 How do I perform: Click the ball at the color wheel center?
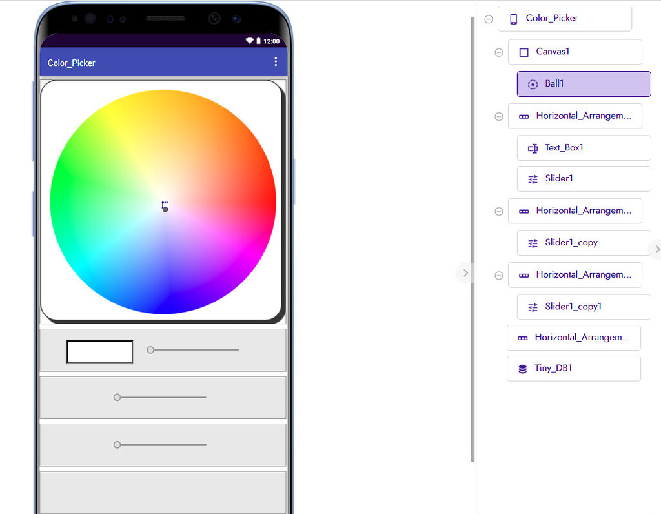(x=165, y=209)
